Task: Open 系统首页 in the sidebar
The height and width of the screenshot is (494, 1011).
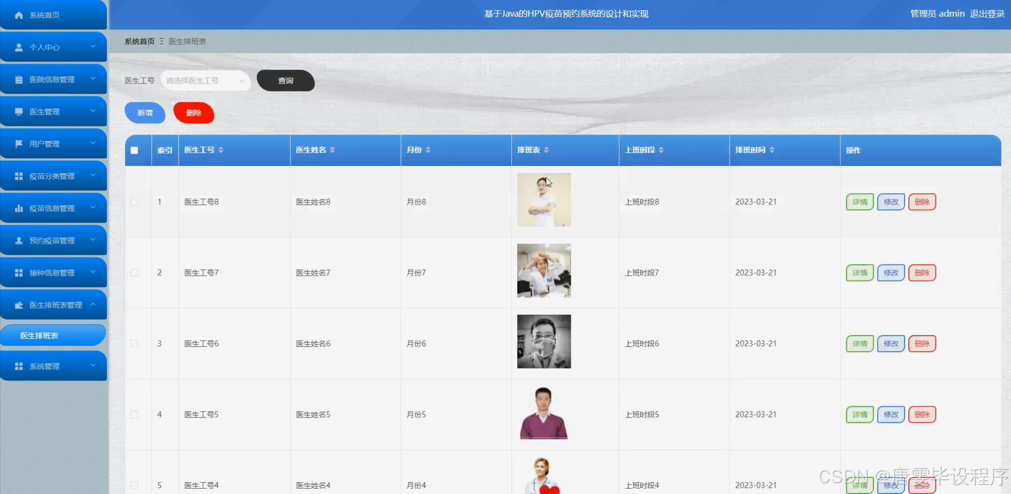Action: click(x=53, y=15)
